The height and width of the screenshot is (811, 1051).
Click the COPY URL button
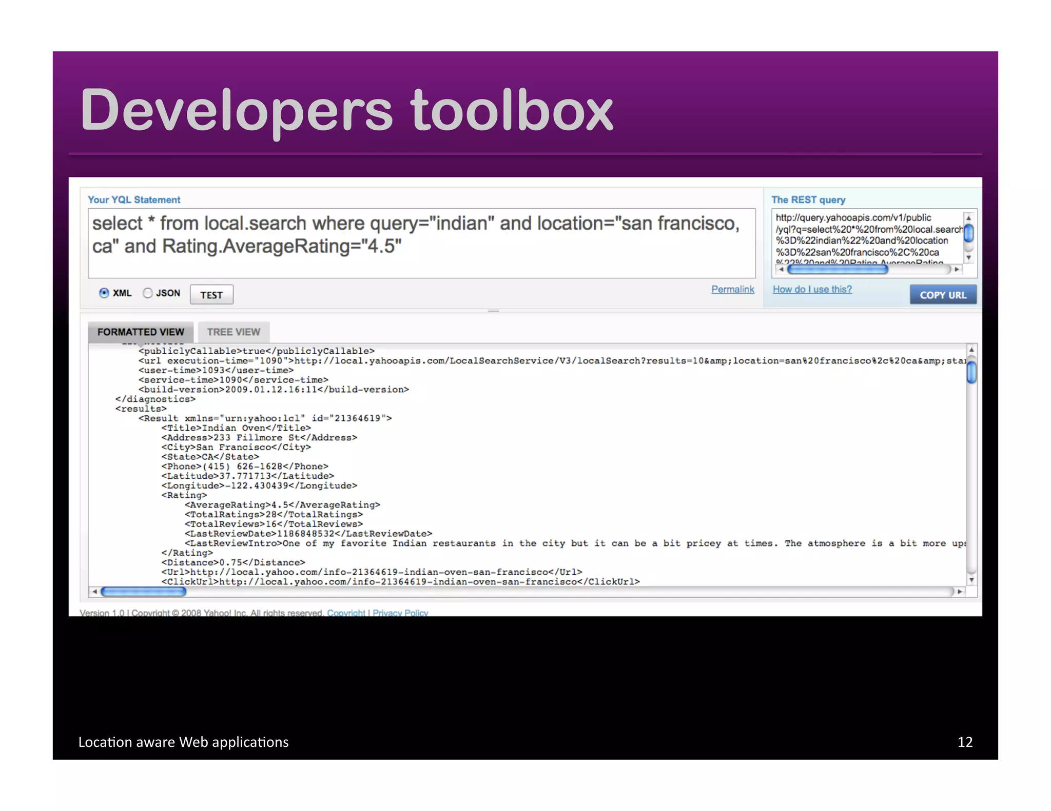click(943, 295)
